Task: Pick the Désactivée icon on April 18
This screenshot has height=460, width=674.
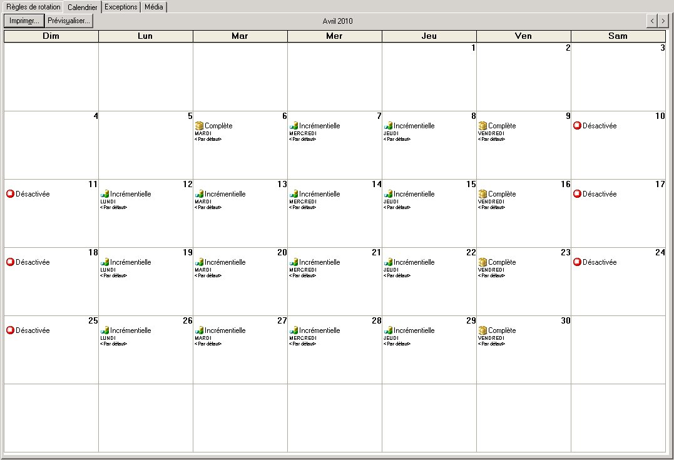Action: 10,262
